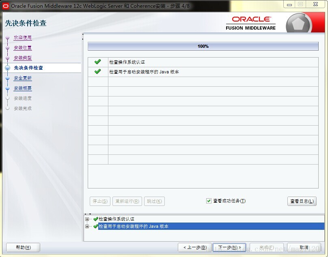This screenshot has width=328, height=257.
Task: Go to 安装位置 step
Action: 23,48
